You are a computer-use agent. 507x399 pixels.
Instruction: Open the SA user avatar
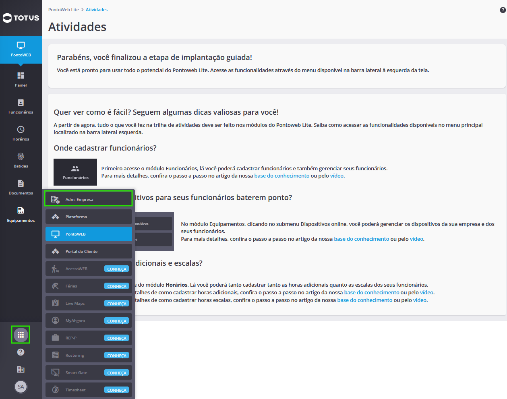click(21, 387)
